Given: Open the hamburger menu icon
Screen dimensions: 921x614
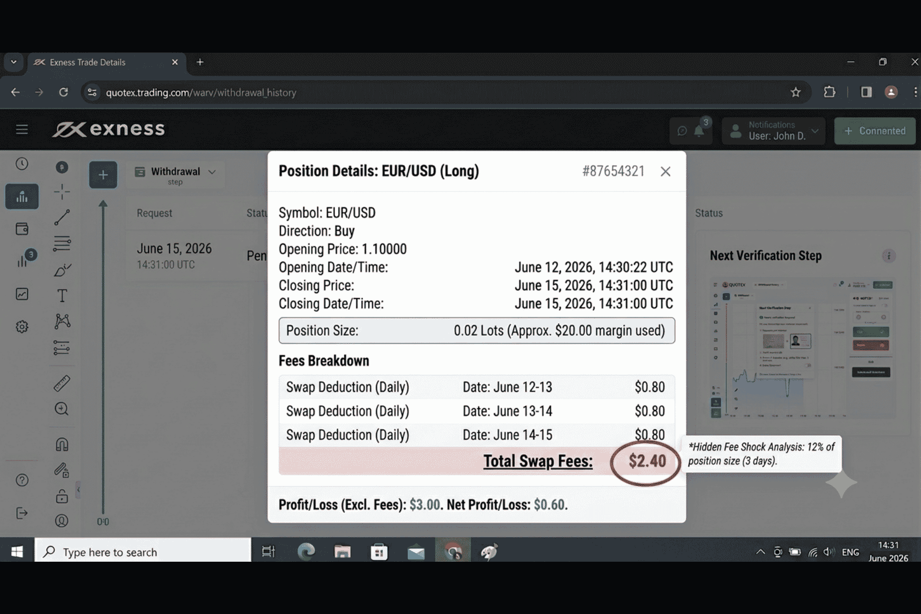Looking at the screenshot, I should click(22, 130).
